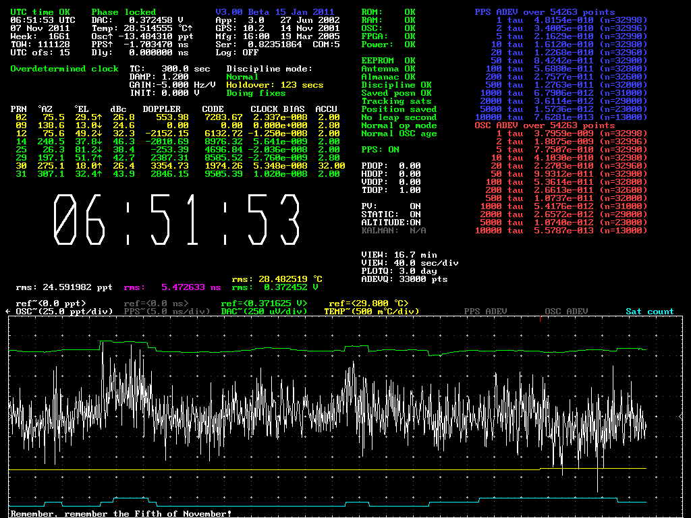The height and width of the screenshot is (518, 691).
Task: Toggle the PPS: ON output setting
Action: tap(380, 150)
